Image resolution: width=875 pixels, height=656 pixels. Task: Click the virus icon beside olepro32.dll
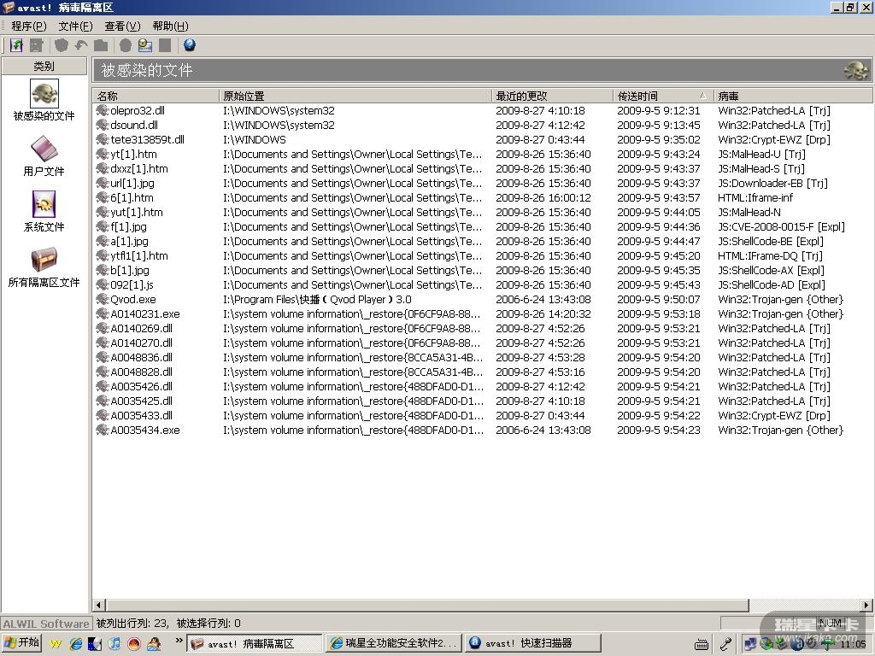(103, 110)
